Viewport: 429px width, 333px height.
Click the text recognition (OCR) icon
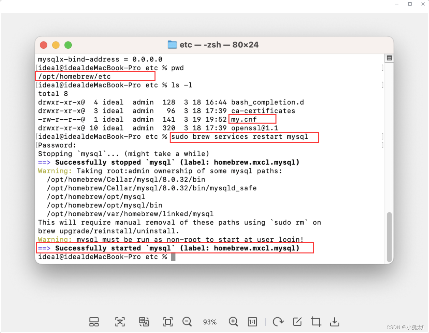[x=120, y=322]
